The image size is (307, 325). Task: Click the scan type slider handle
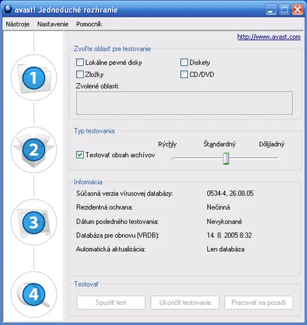tap(226, 158)
